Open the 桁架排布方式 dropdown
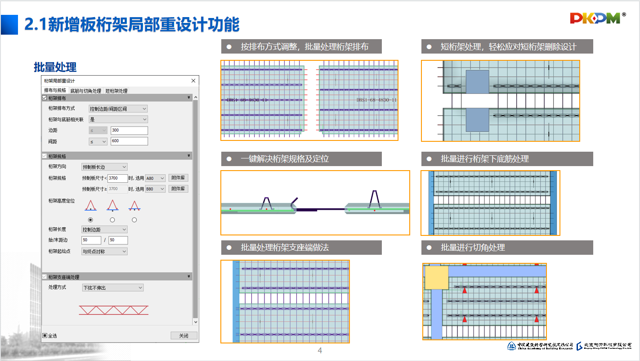This screenshot has height=361, width=640. [x=118, y=108]
